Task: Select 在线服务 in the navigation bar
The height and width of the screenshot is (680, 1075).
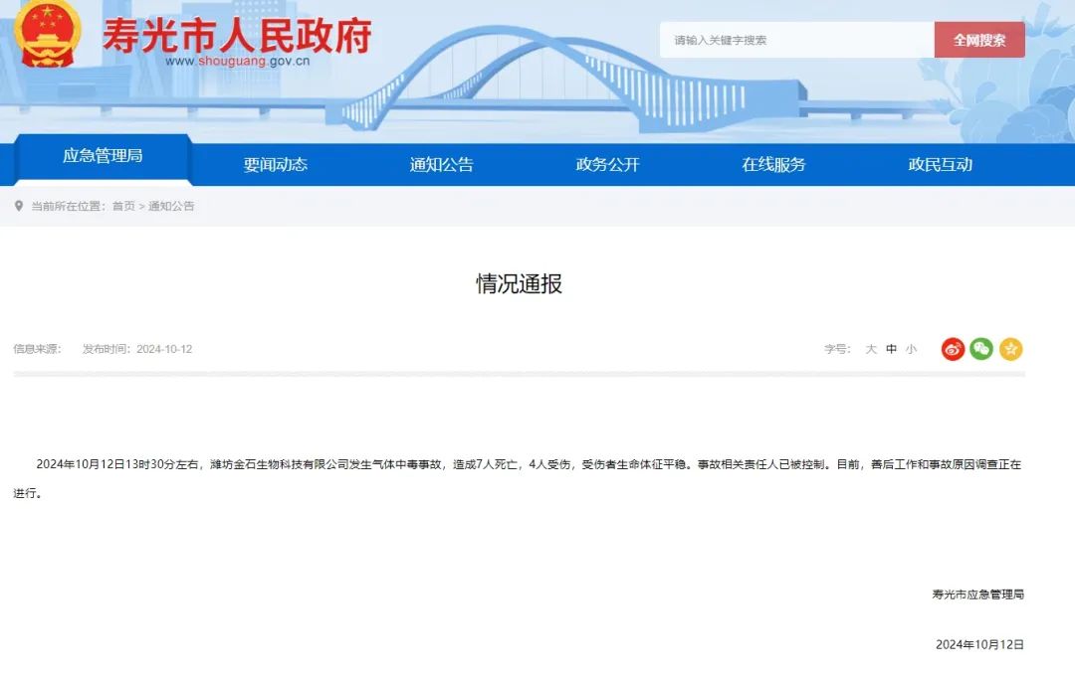Action: click(x=773, y=165)
